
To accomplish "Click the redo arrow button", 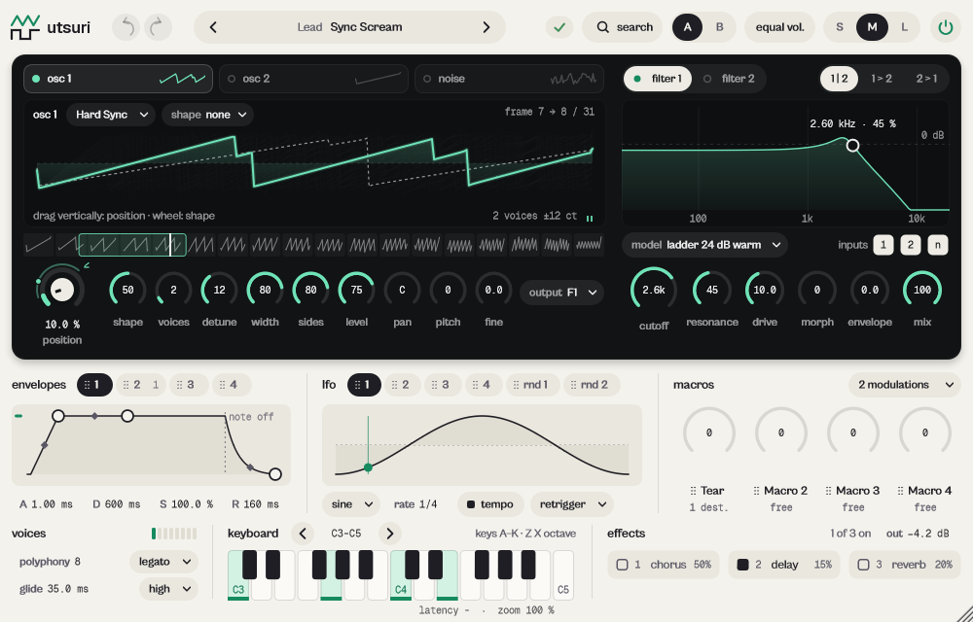I will (159, 27).
